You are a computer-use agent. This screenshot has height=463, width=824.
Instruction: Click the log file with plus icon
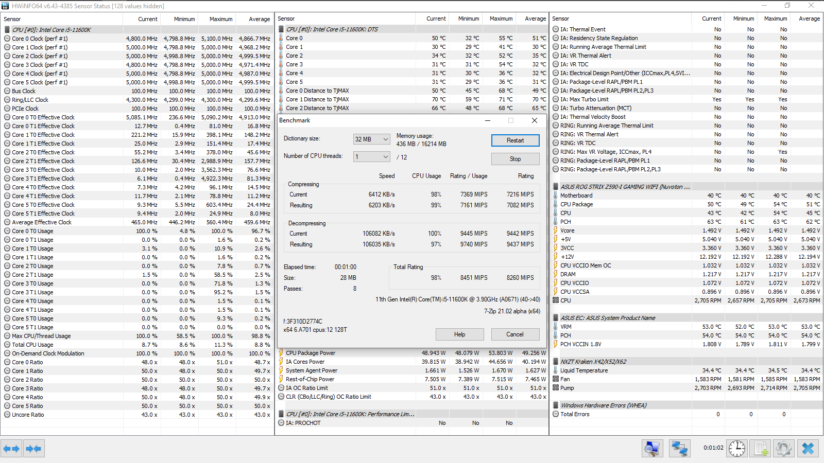(x=761, y=449)
